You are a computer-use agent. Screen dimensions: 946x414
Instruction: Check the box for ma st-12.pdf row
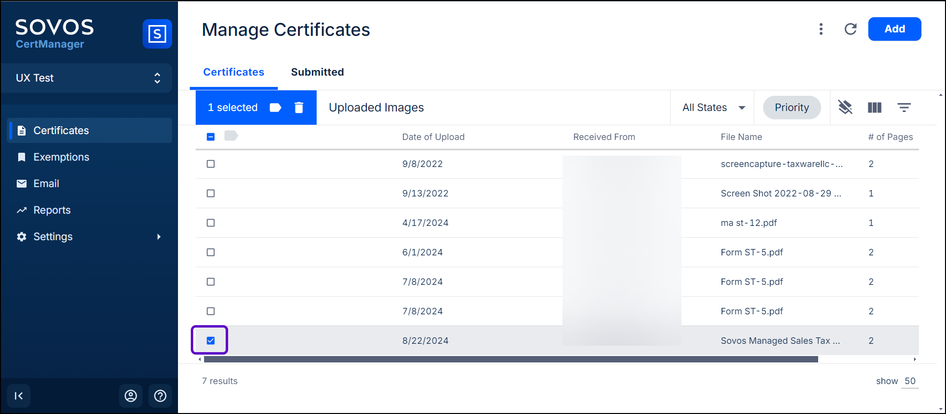click(x=211, y=223)
